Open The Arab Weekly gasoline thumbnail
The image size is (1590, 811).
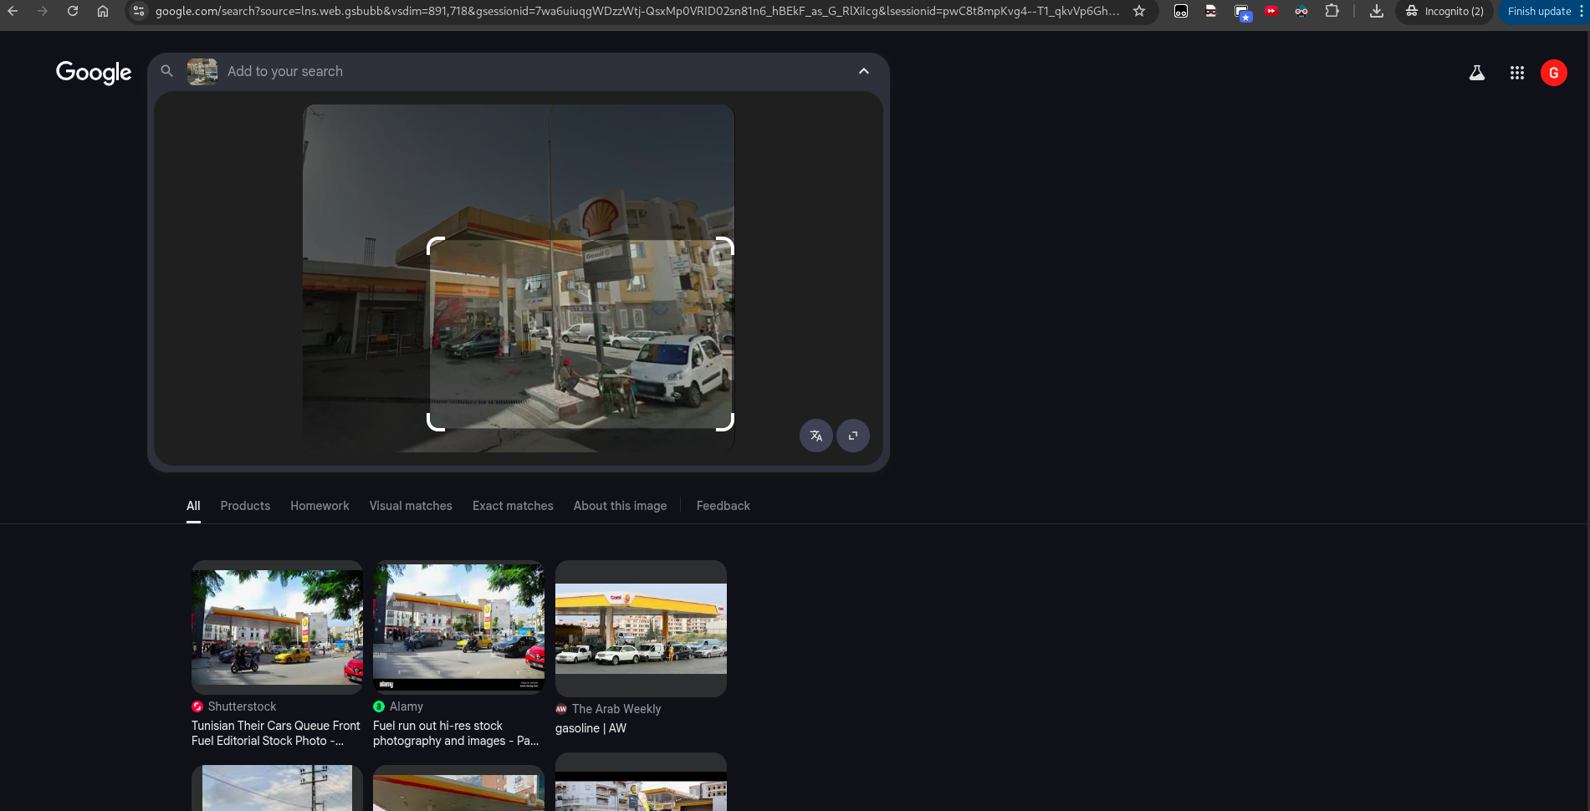641,628
